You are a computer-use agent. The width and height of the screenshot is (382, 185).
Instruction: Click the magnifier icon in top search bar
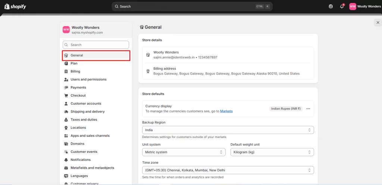117,7
